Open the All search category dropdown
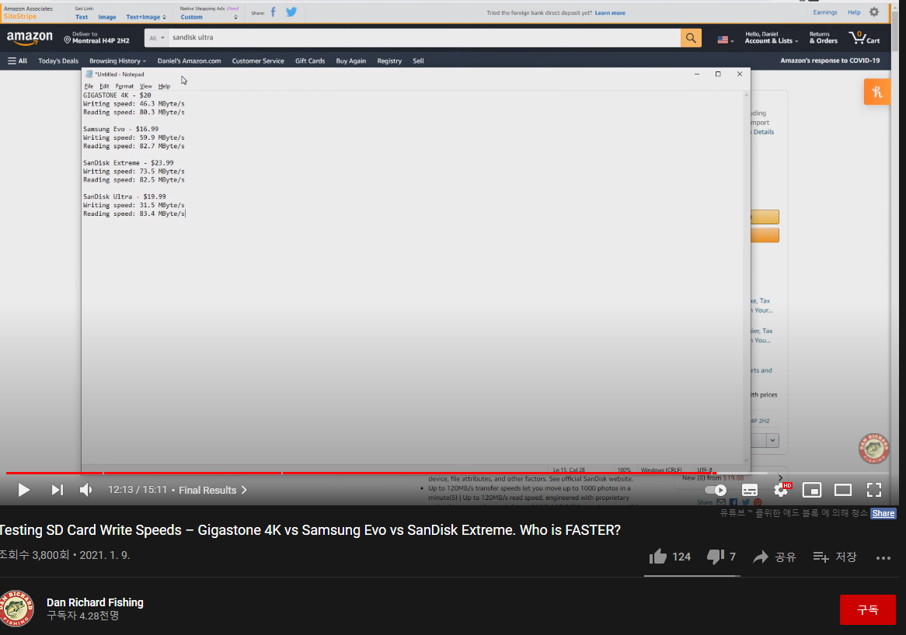 pyautogui.click(x=156, y=38)
